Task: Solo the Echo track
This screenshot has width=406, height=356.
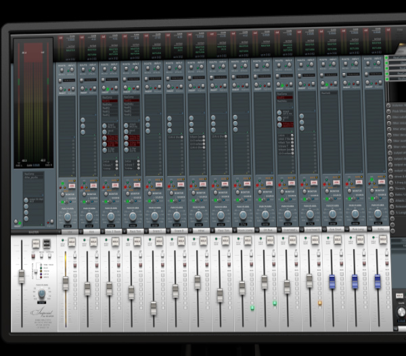Action: coord(383,239)
